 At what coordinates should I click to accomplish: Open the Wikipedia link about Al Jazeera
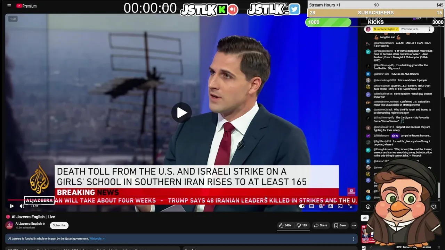[x=97, y=239]
